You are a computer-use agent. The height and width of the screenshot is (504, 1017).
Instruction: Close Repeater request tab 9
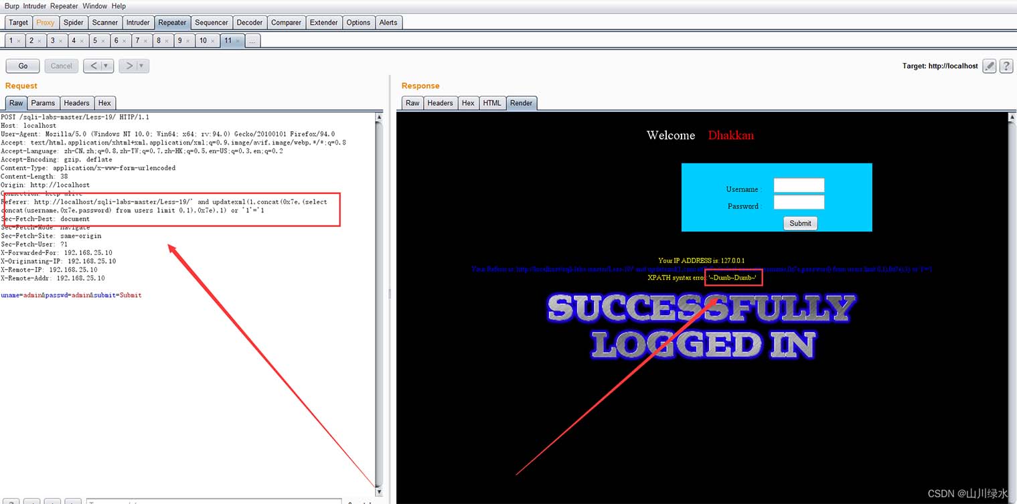[189, 41]
